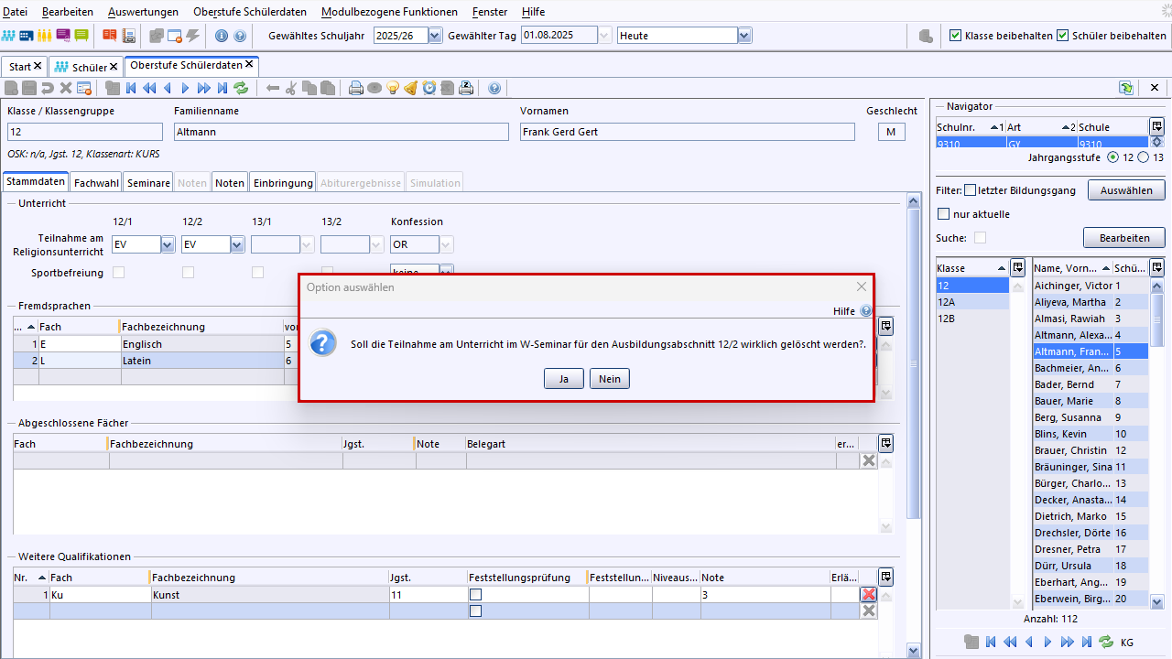
Task: Switch to the Fachwahl tab
Action: [97, 182]
